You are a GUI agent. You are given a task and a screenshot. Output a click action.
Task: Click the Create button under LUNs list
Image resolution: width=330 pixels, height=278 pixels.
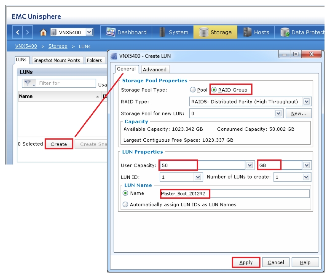pyautogui.click(x=59, y=144)
